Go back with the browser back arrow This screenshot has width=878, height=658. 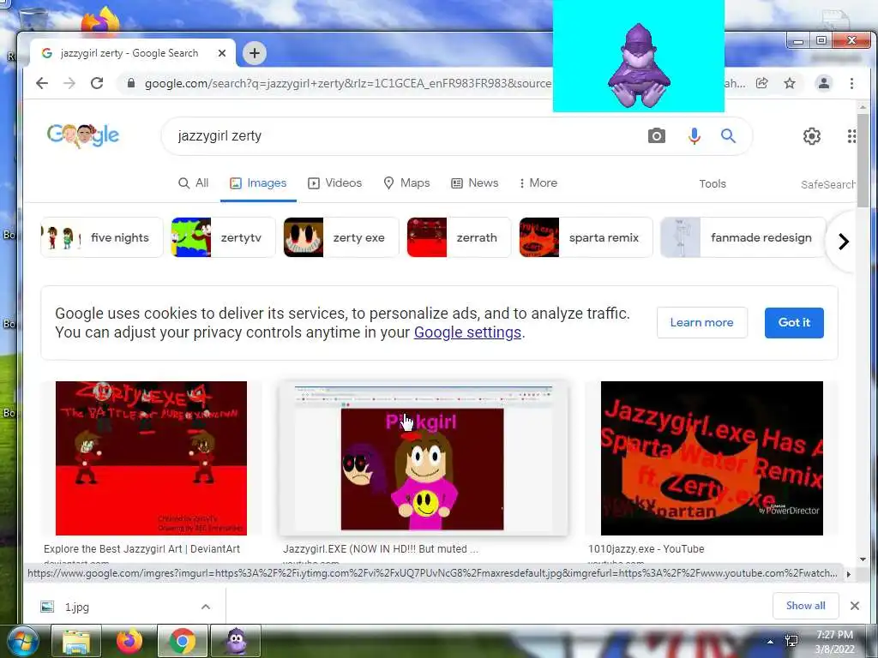tap(42, 83)
